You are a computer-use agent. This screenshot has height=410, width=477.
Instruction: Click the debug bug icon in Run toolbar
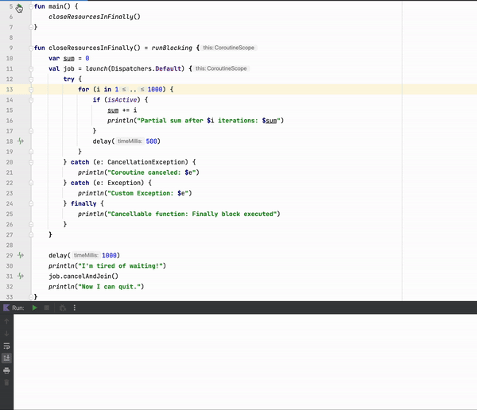pos(62,307)
